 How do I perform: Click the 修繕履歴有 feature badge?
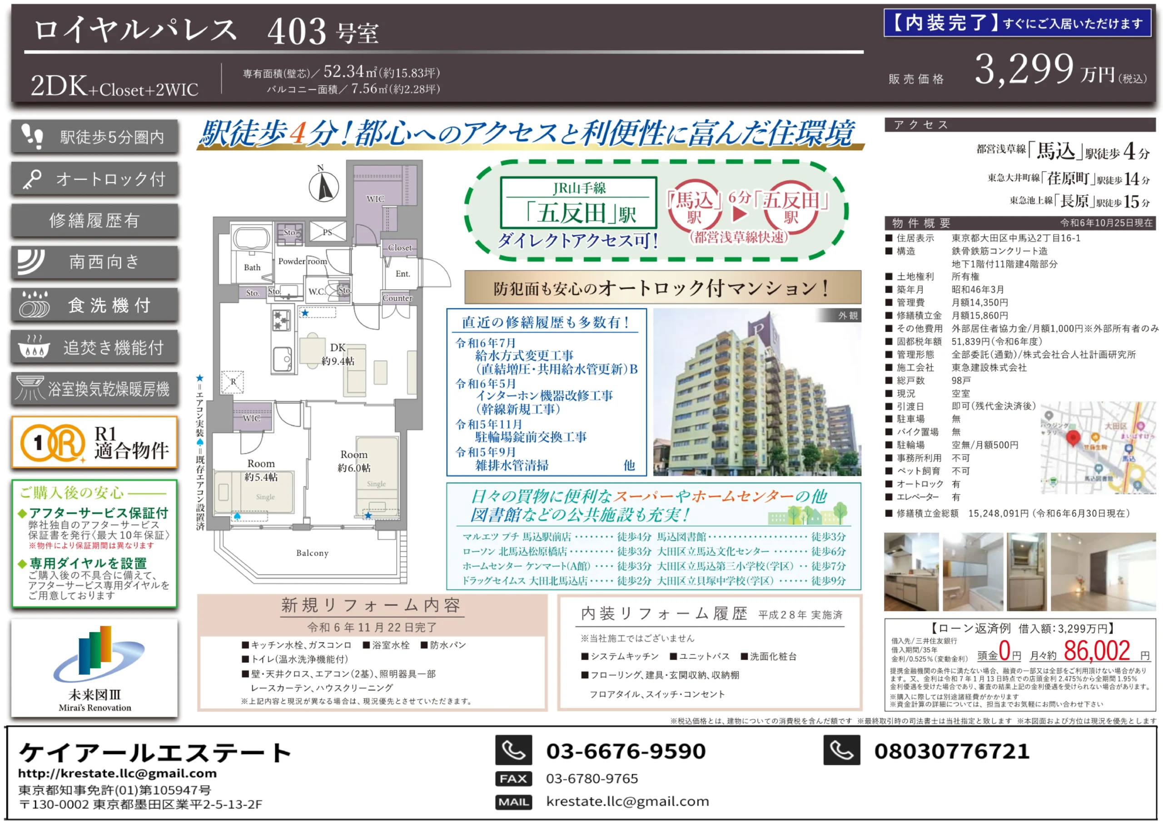95,221
